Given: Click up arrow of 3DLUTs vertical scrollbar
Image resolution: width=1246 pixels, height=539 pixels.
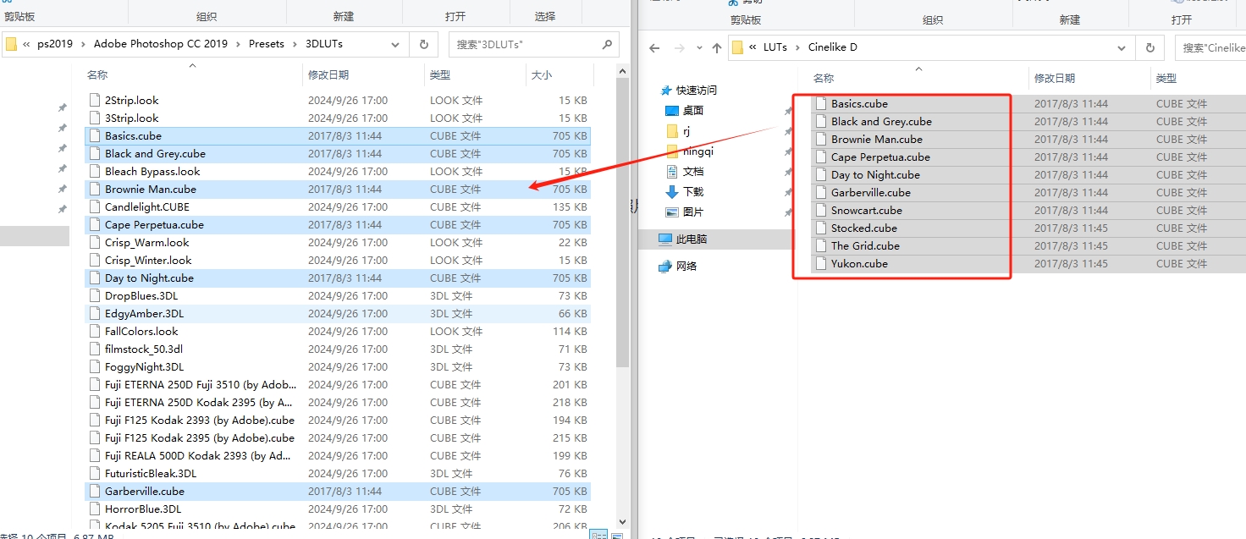Looking at the screenshot, I should point(623,69).
